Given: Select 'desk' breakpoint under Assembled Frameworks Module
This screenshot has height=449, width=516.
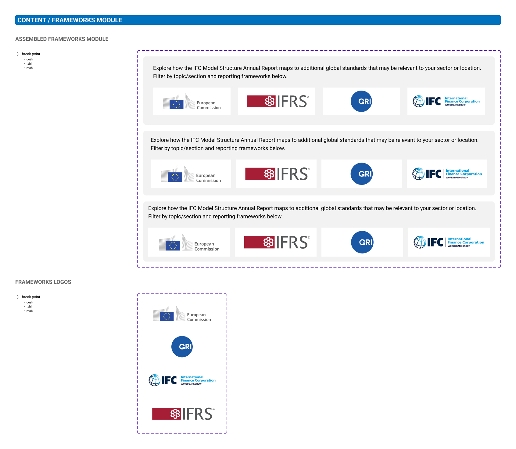Looking at the screenshot, I should (x=30, y=59).
